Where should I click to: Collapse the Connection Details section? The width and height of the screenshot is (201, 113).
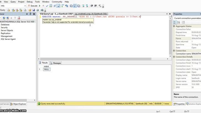(x=174, y=57)
